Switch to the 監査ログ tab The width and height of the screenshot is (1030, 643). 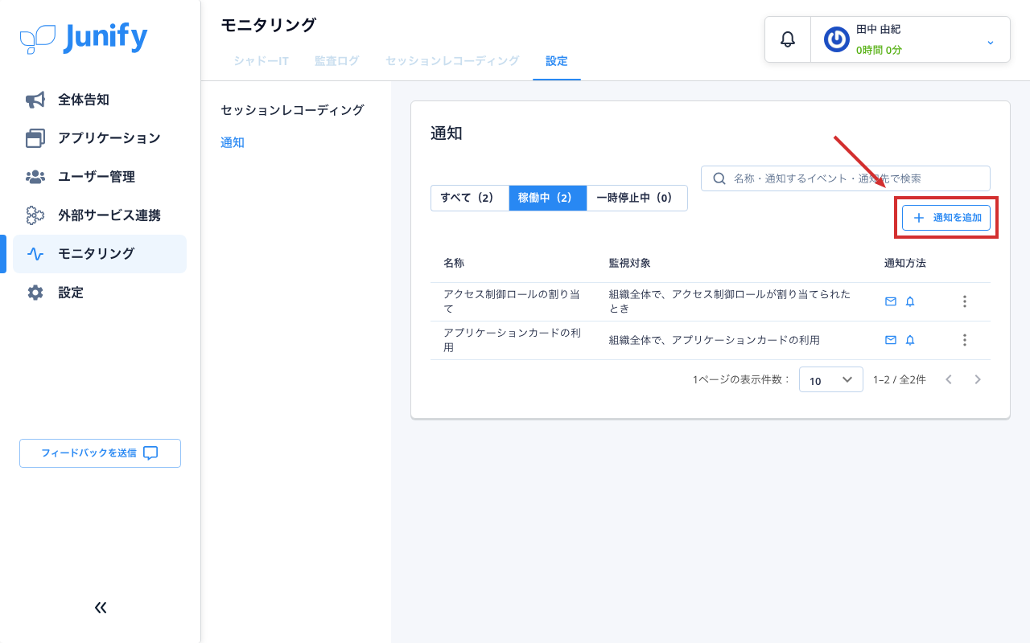(x=337, y=61)
